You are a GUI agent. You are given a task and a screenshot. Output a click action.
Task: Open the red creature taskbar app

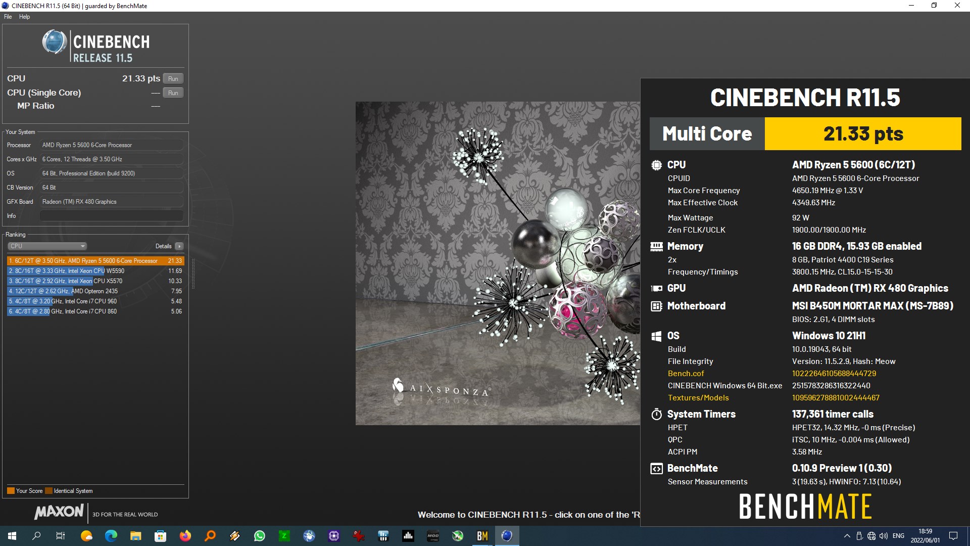(359, 536)
